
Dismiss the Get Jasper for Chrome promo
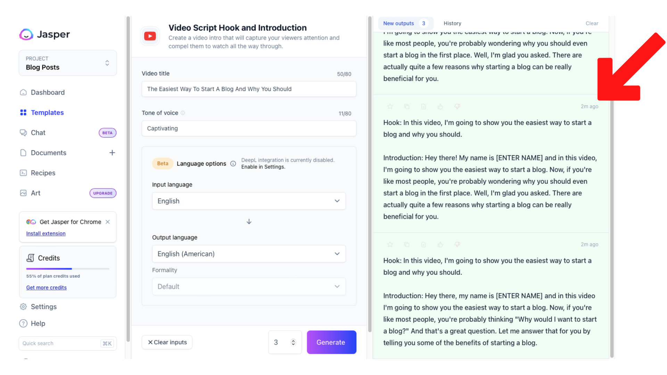[108, 222]
